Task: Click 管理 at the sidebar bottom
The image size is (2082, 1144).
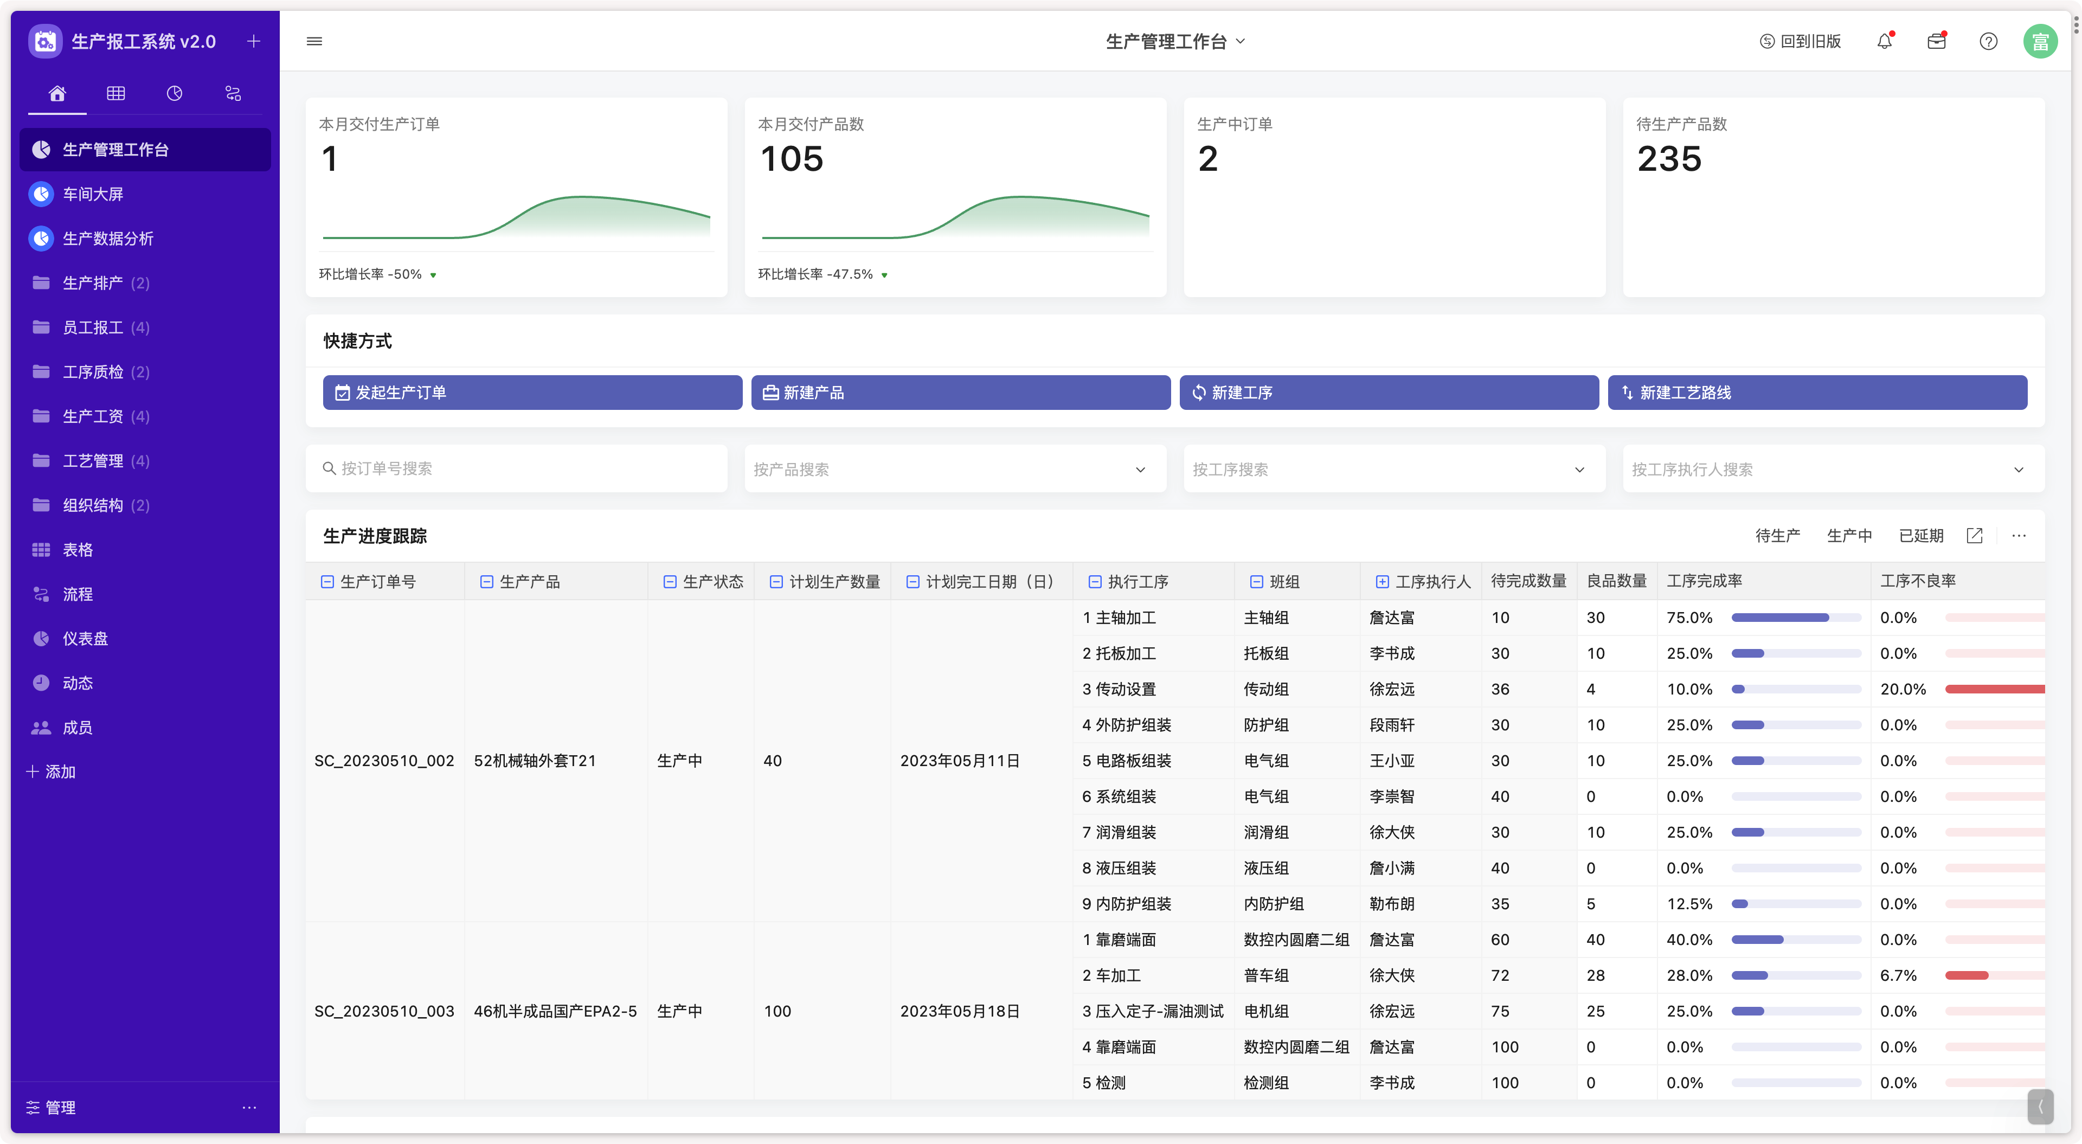Action: [x=51, y=1108]
